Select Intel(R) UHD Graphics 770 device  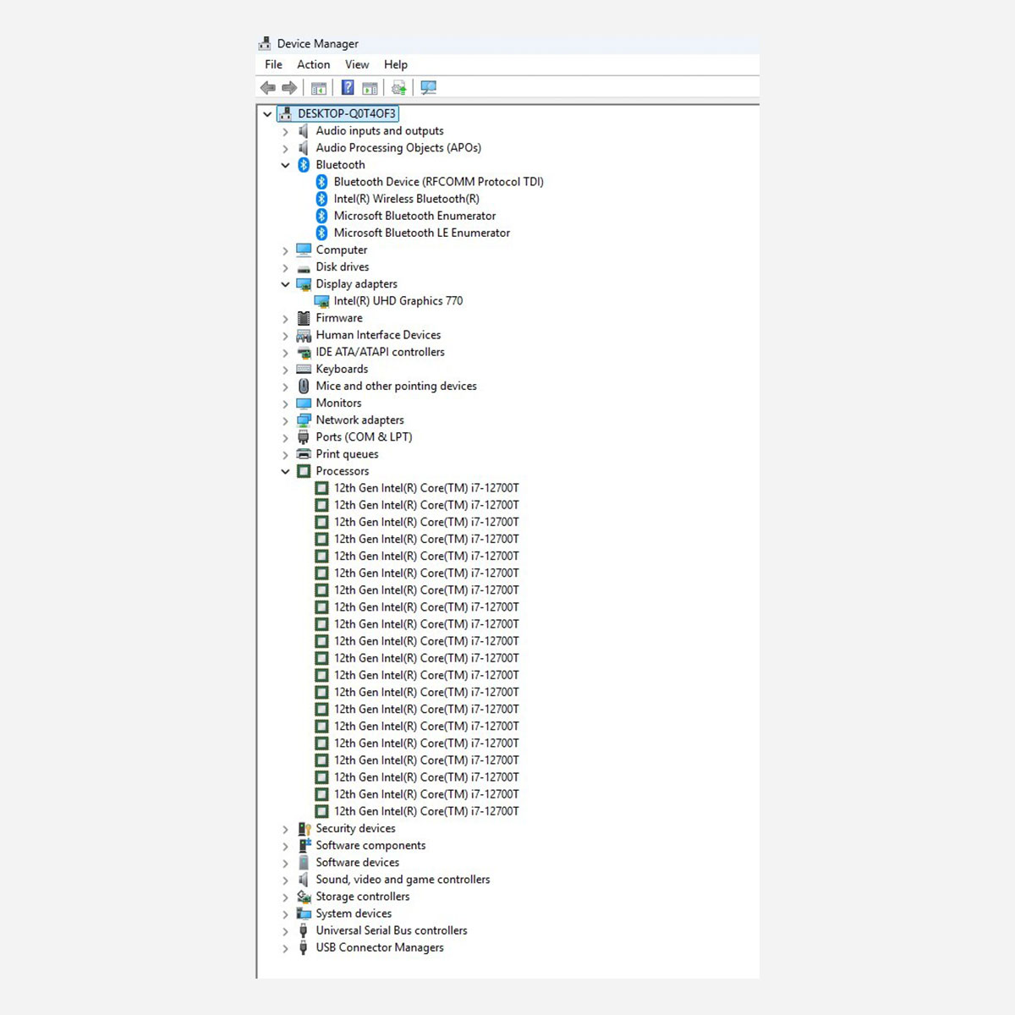click(398, 301)
